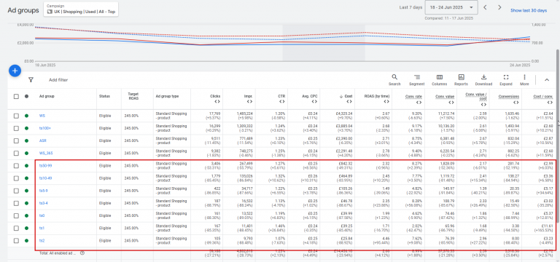This screenshot has width=560, height=262.
Task: Click the blue plus create button
Action: coord(15,71)
